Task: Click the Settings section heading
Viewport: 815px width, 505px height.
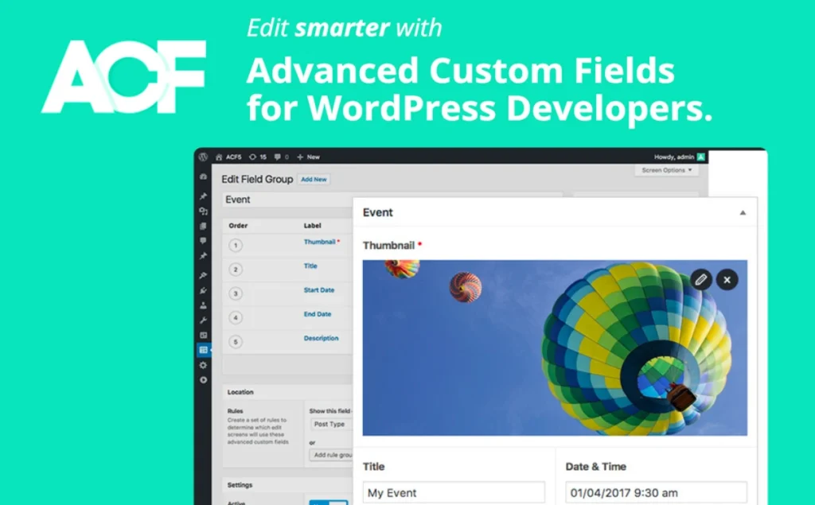Action: click(x=240, y=485)
